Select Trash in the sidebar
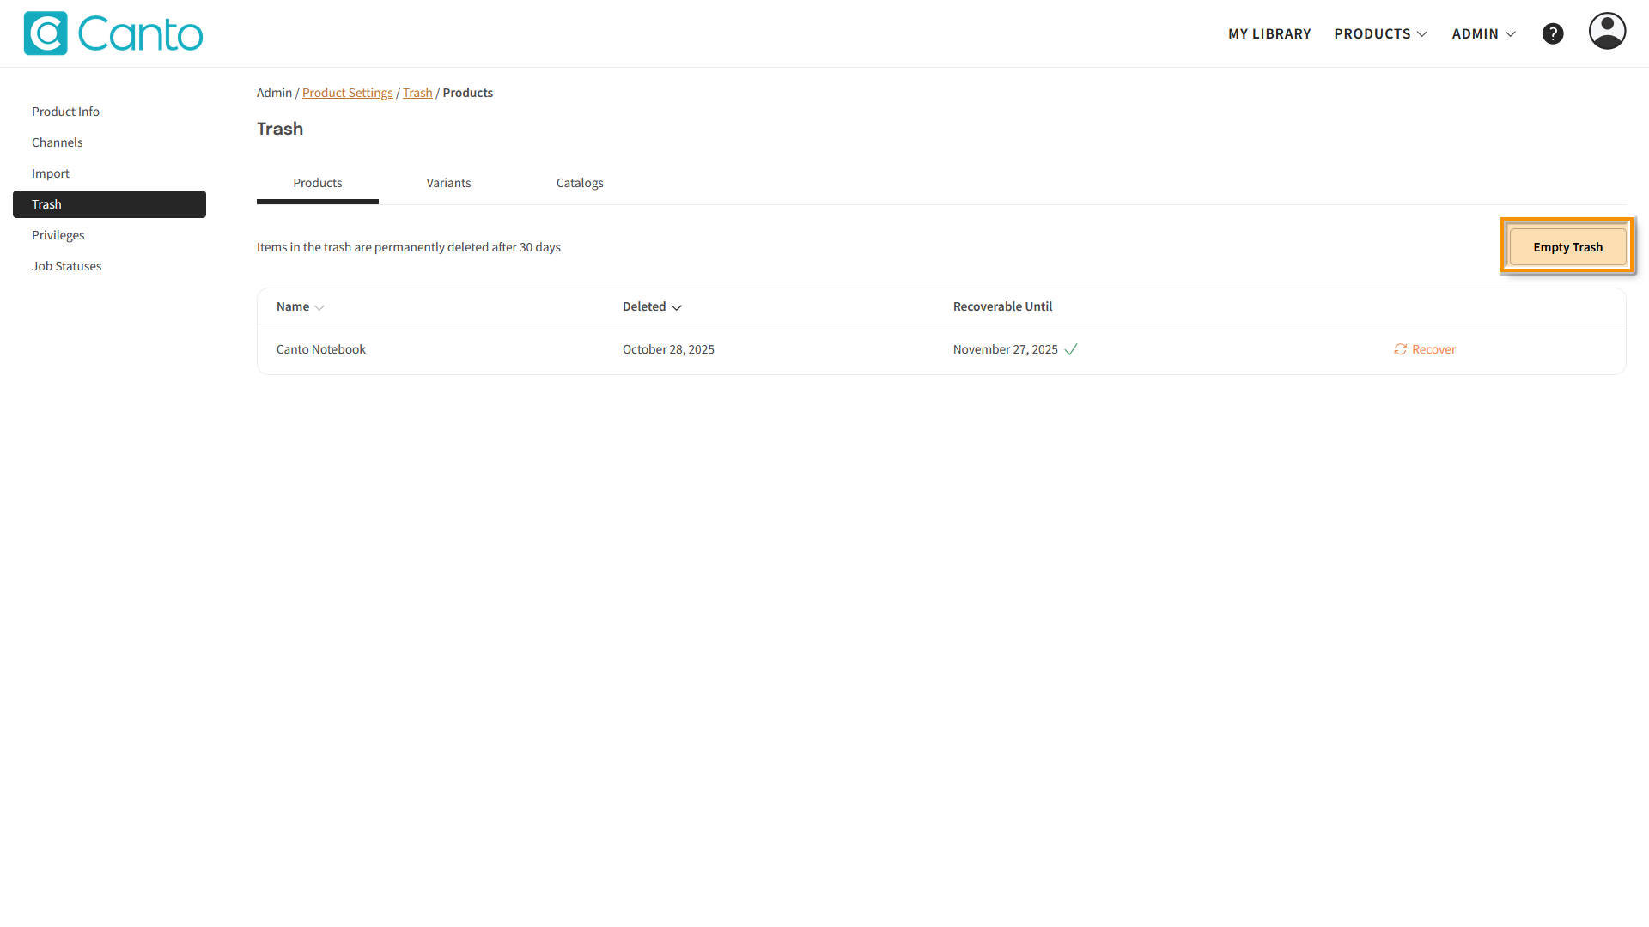Image resolution: width=1649 pixels, height=927 pixels. [x=109, y=204]
